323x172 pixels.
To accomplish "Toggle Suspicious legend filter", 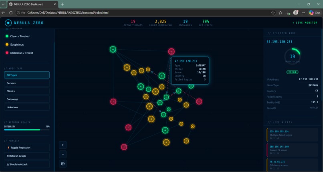I will (x=14, y=45).
